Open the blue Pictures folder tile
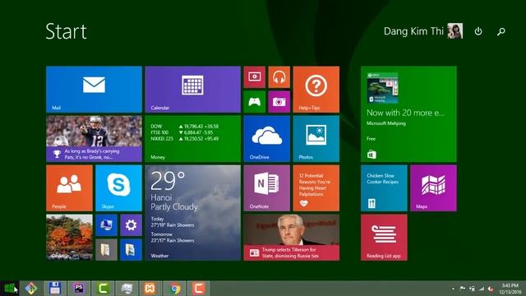This screenshot has width=526, height=296. tap(131, 250)
